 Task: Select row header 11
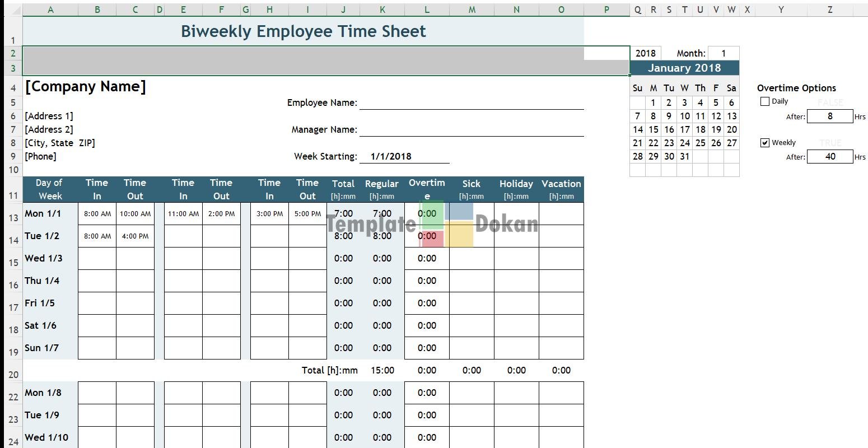(13, 195)
